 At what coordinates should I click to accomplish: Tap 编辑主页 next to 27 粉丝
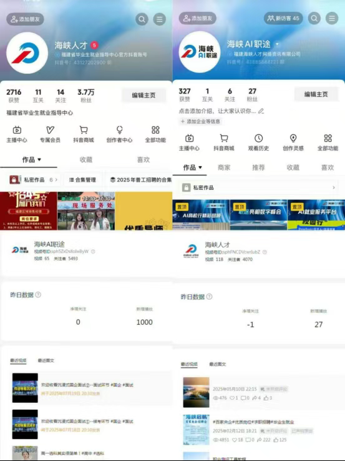tap(316, 94)
